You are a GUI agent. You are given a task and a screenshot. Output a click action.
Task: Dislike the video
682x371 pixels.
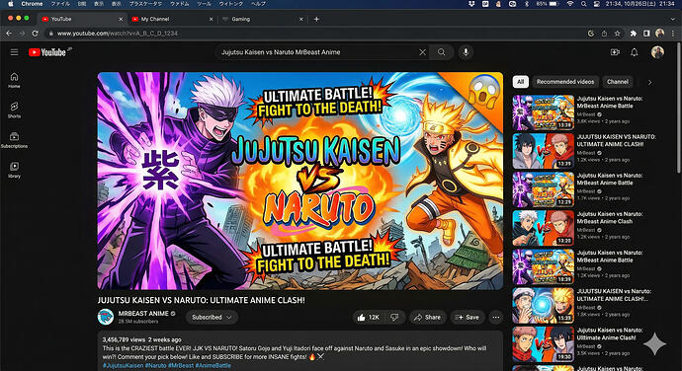pos(395,317)
